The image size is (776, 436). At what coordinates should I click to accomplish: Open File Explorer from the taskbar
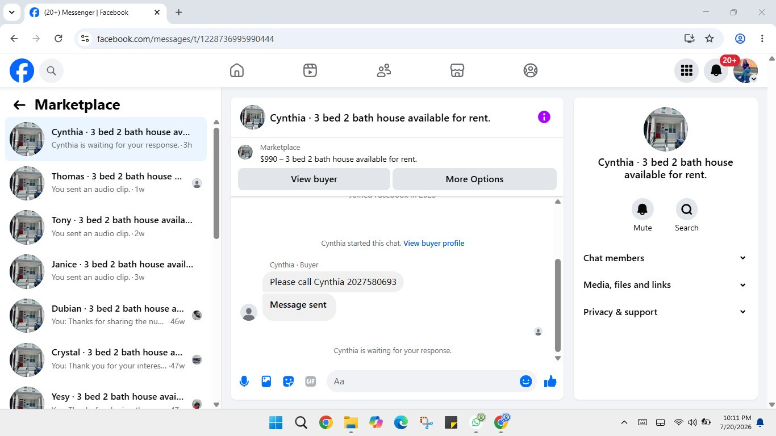tap(351, 422)
